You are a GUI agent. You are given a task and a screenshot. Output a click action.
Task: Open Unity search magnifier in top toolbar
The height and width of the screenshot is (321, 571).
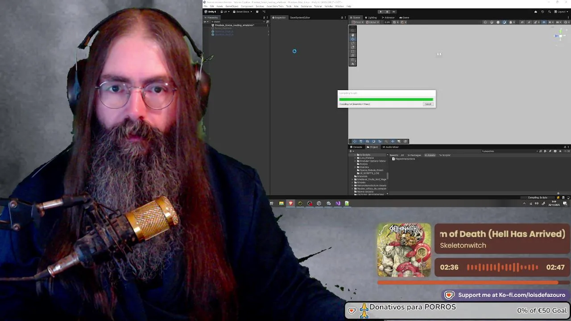coord(549,12)
